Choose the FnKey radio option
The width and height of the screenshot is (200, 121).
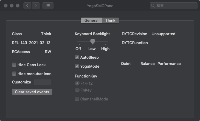click(x=77, y=90)
